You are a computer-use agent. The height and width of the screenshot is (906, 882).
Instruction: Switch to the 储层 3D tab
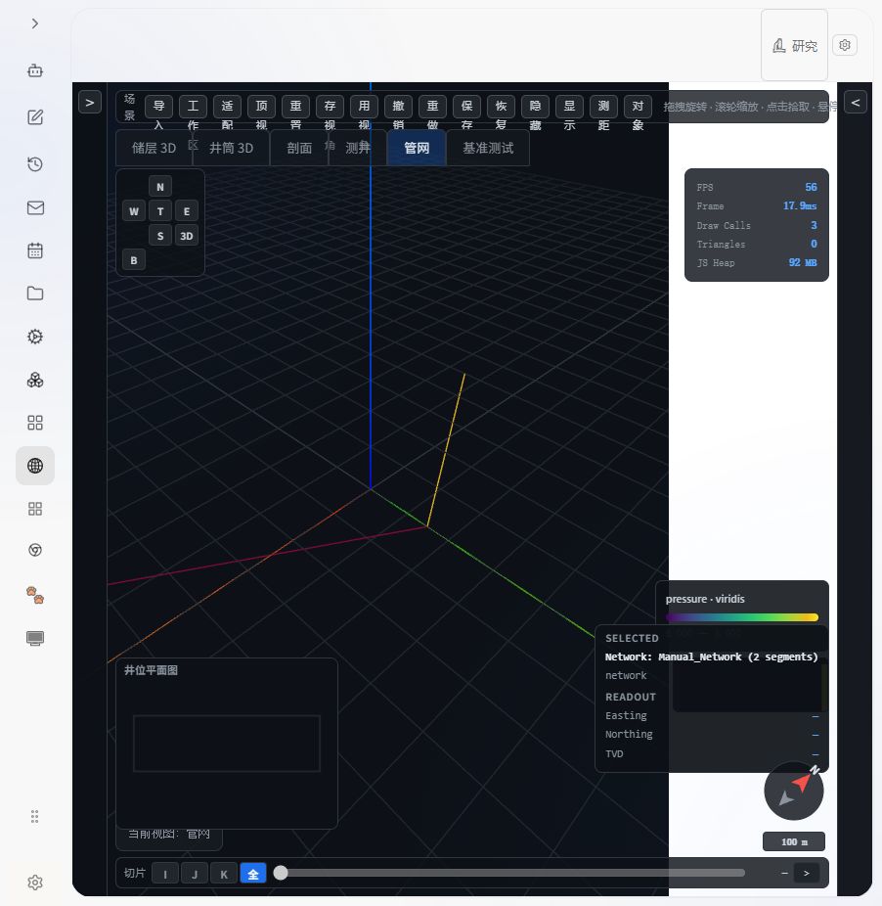point(154,148)
